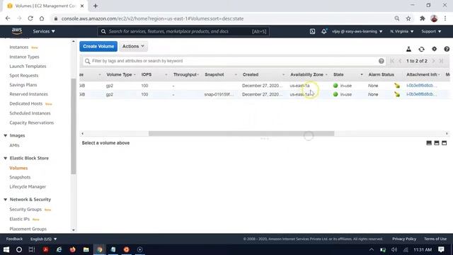Screen dimensions: 453x255
Task: Click the Create Volume button
Action: [98, 46]
